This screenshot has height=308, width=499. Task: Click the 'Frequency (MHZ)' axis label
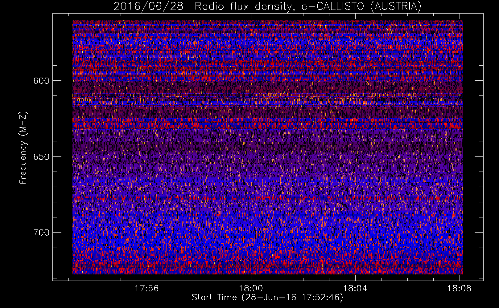(23, 148)
